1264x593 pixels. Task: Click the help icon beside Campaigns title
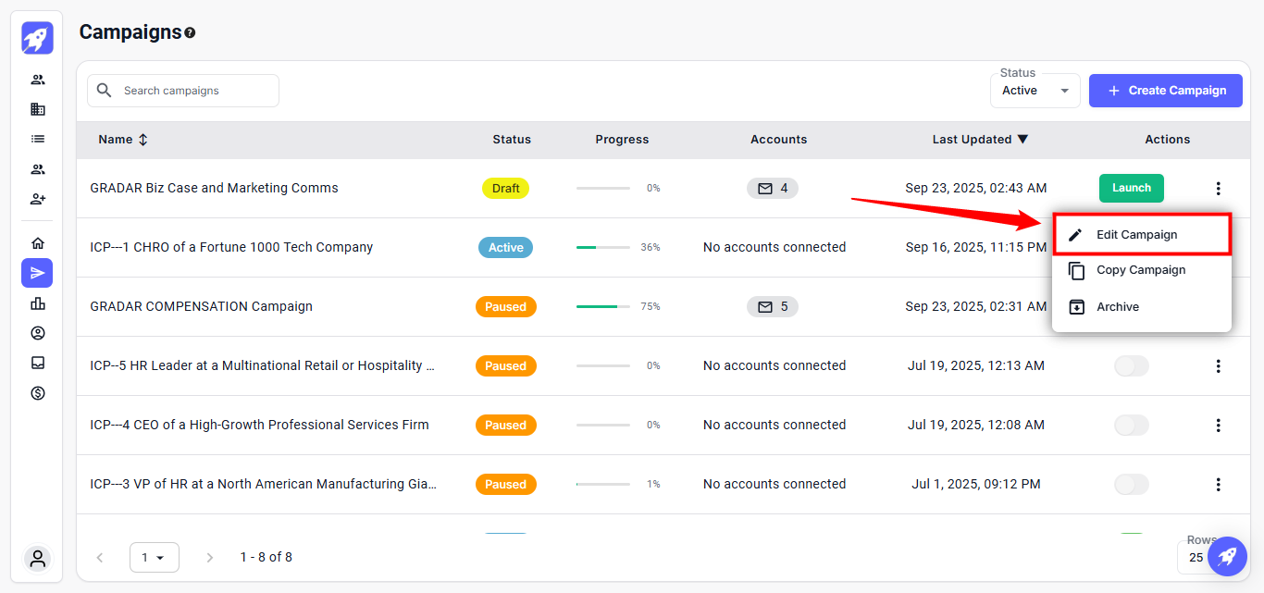pos(190,32)
